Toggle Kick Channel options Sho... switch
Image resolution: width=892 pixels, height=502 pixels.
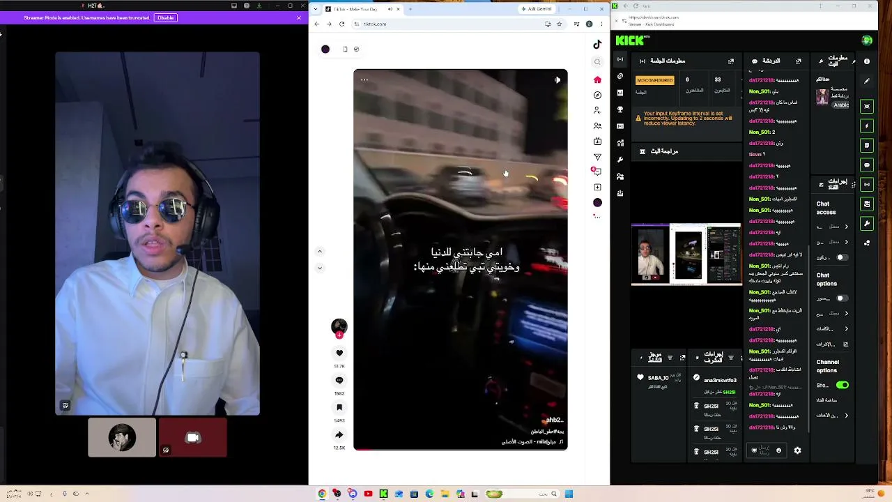pyautogui.click(x=843, y=385)
